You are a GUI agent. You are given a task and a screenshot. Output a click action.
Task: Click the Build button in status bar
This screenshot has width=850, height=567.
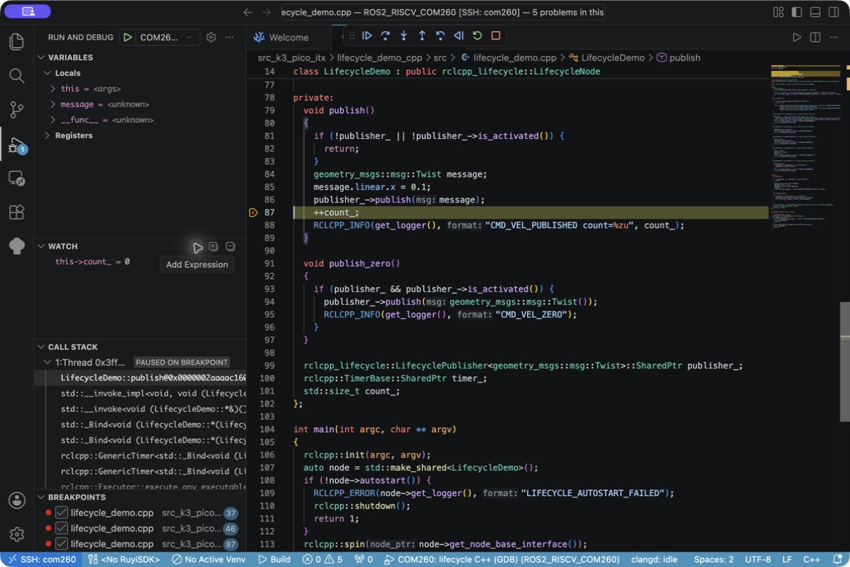[274, 560]
